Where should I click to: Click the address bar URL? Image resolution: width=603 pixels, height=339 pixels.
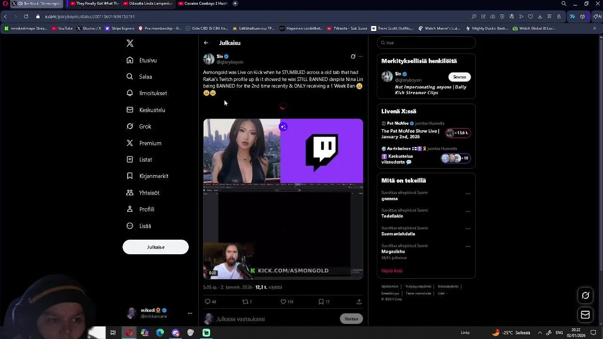pyautogui.click(x=90, y=16)
